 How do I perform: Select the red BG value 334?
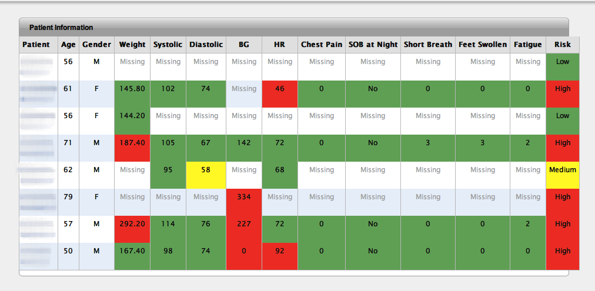pos(244,198)
